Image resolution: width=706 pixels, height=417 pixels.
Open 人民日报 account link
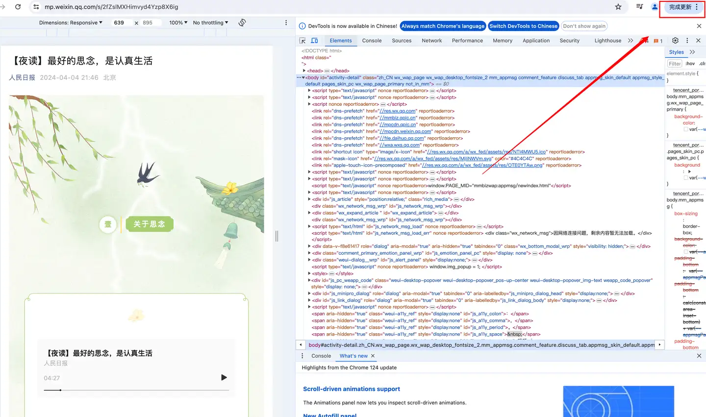click(22, 77)
